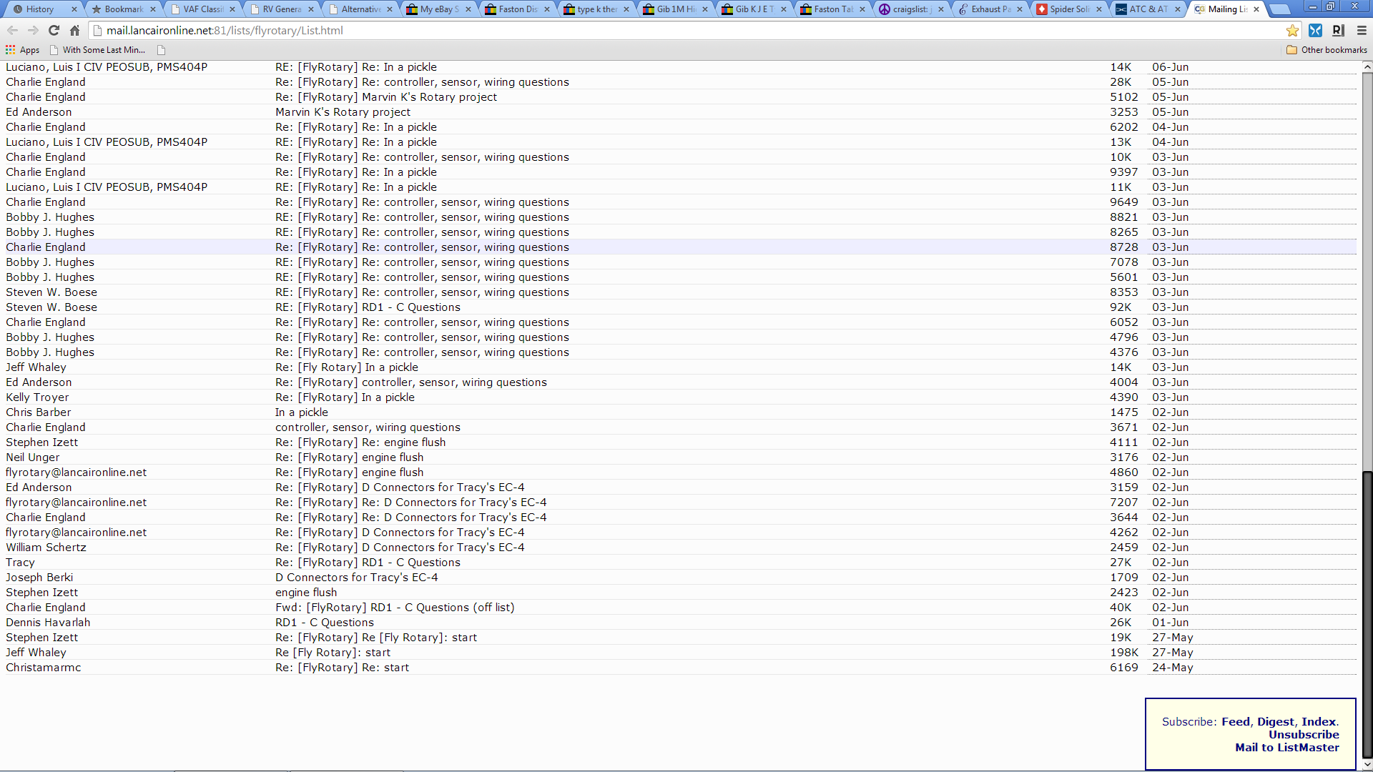This screenshot has height=772, width=1373.
Task: Open the new tab button
Action: 1280,9
